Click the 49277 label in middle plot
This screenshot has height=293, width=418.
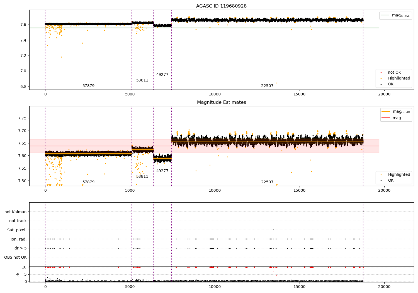coord(162,171)
